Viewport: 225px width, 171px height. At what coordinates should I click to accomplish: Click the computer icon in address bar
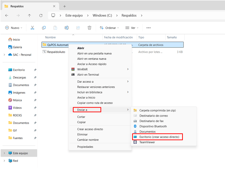click(53, 15)
